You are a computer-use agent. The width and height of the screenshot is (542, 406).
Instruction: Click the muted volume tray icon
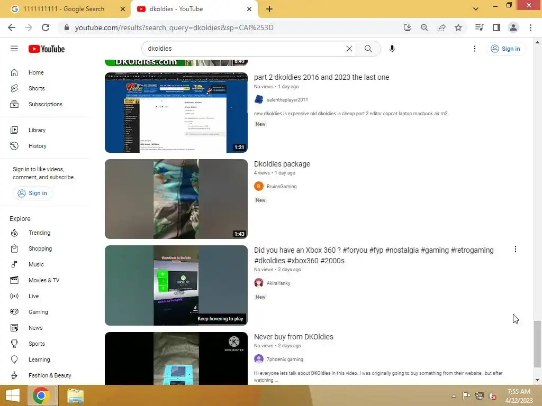pos(492,396)
